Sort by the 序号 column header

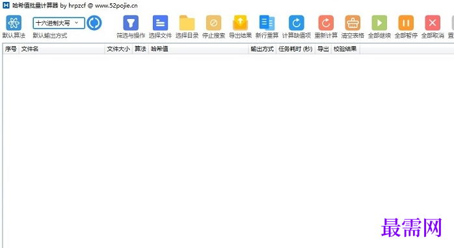coord(10,49)
